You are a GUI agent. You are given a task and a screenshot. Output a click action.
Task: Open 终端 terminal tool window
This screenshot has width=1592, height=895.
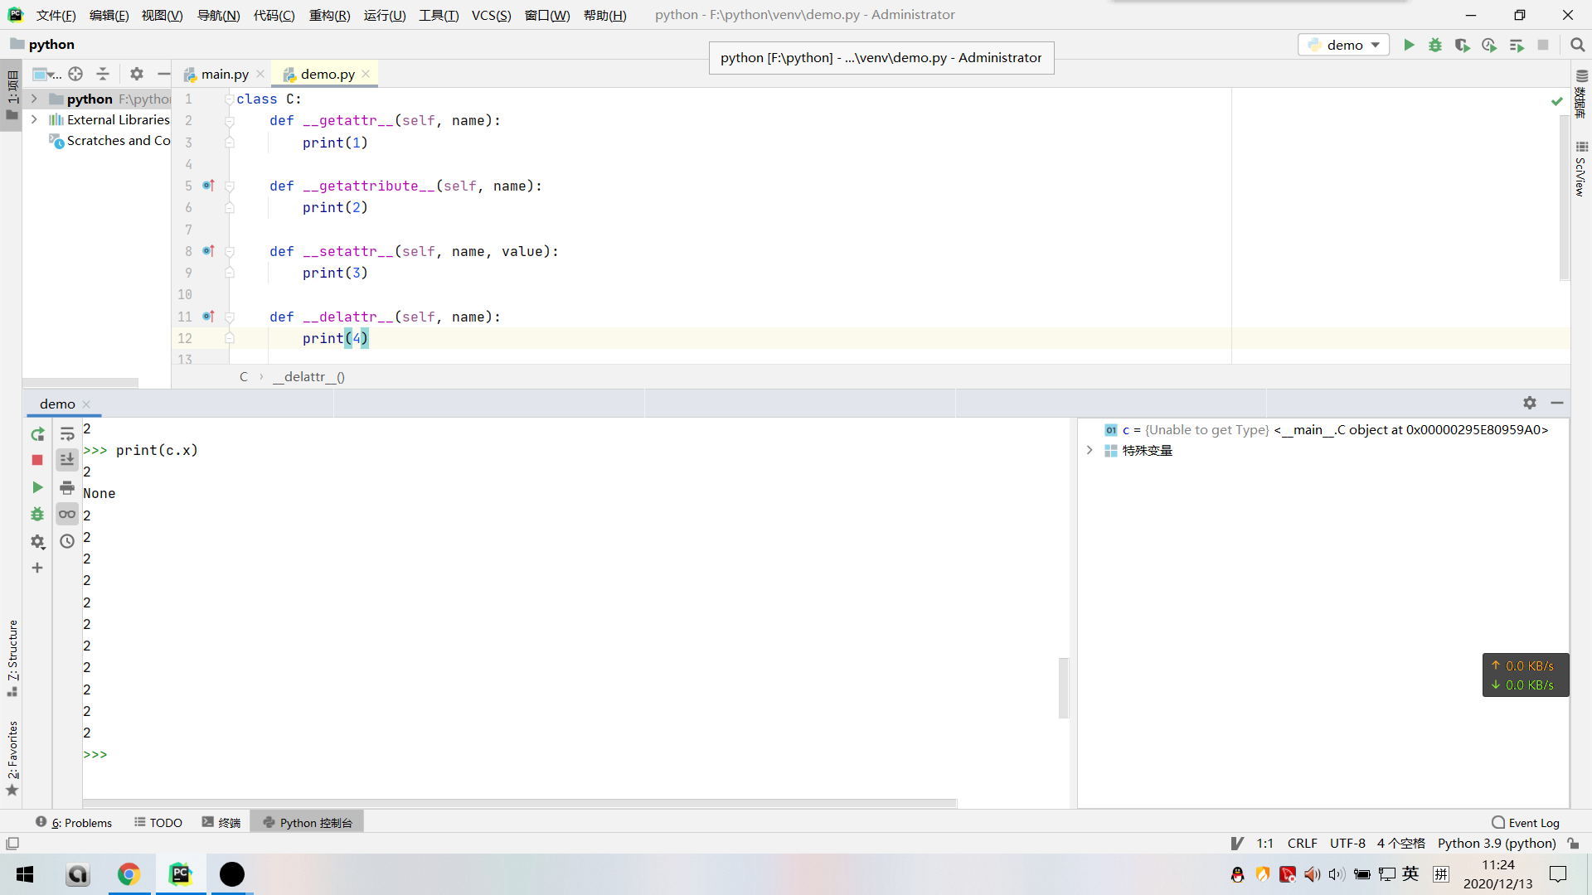tap(221, 822)
